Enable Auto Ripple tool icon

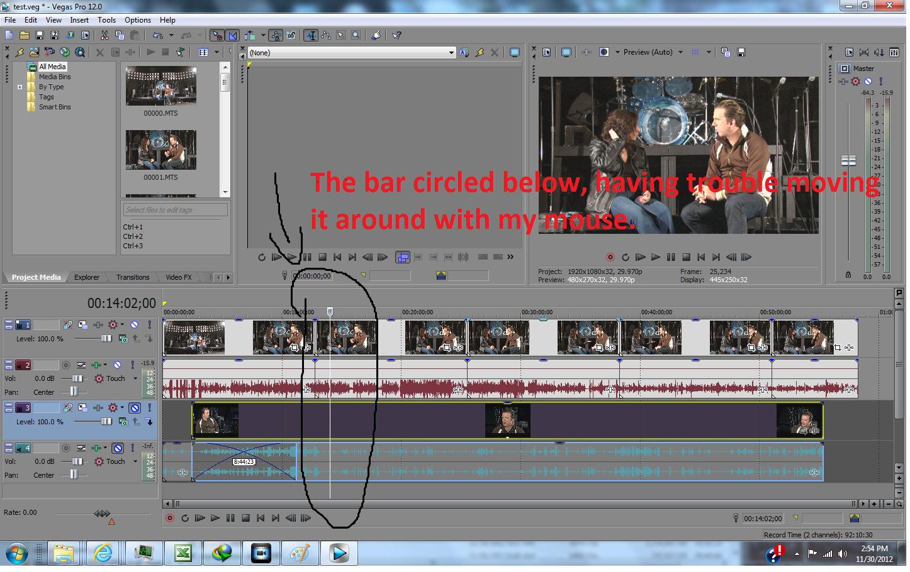[x=251, y=36]
